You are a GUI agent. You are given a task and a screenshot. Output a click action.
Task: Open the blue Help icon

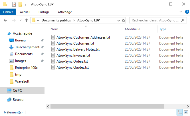click(x=187, y=12)
